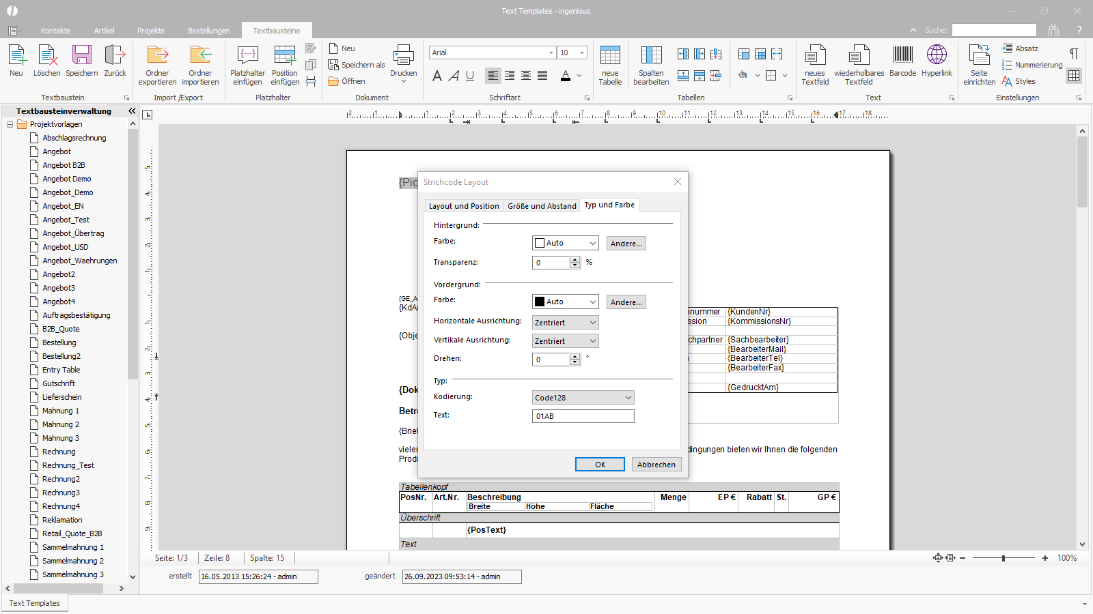This screenshot has height=614, width=1093.
Task: Toggle the italic A icon
Action: 454,76
